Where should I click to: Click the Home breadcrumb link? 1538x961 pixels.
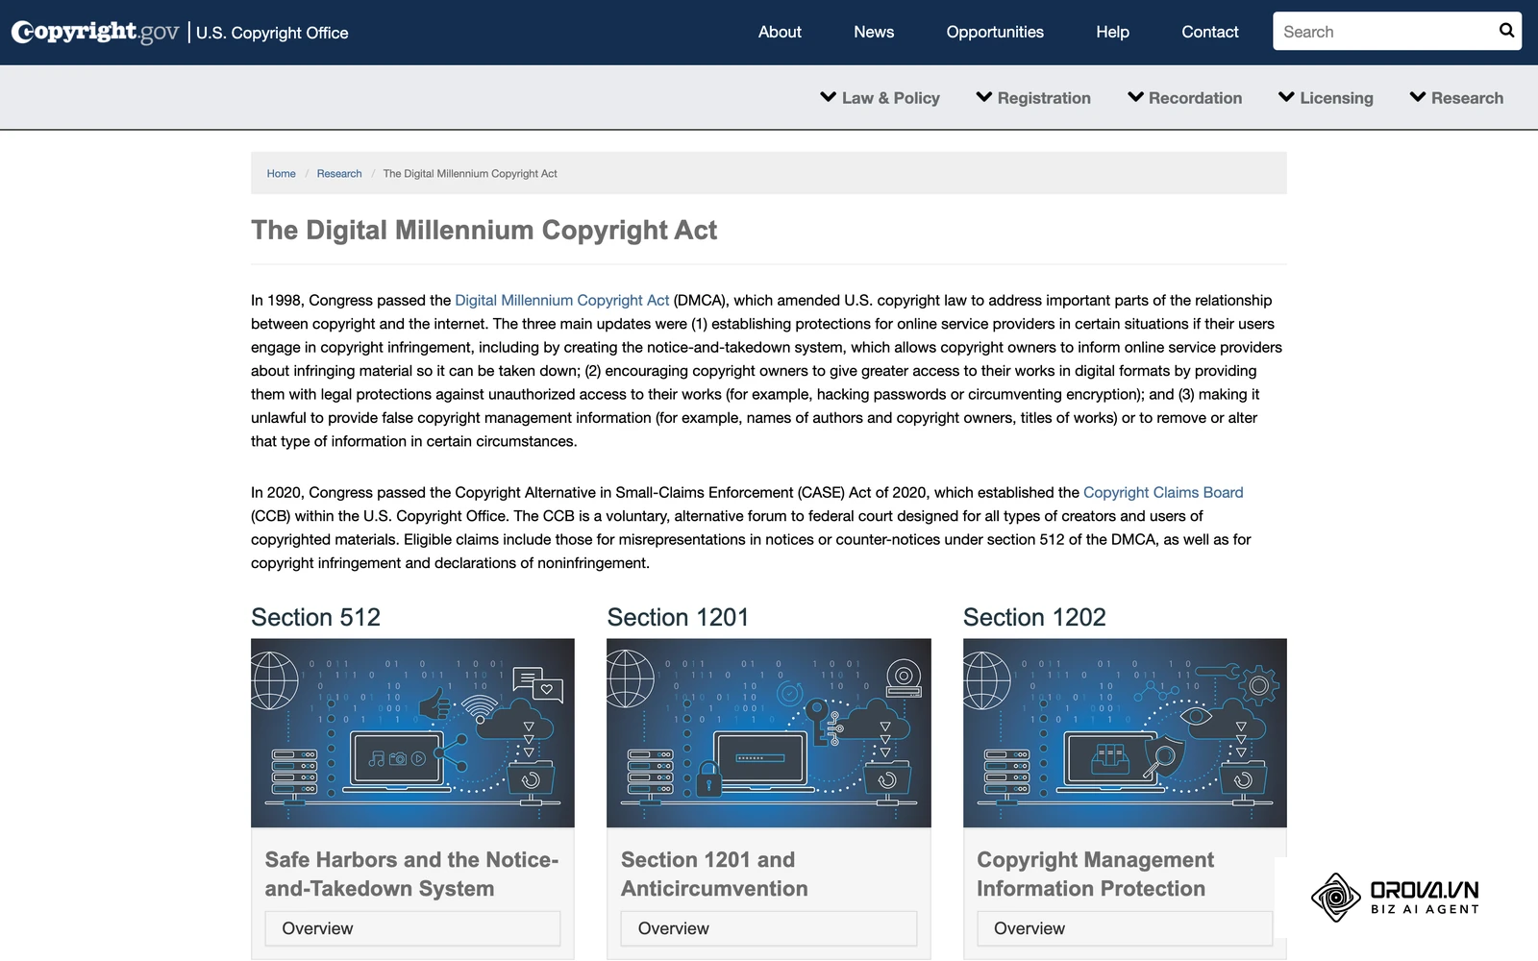coord(281,174)
